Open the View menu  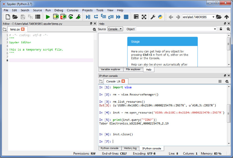coord(110,10)
